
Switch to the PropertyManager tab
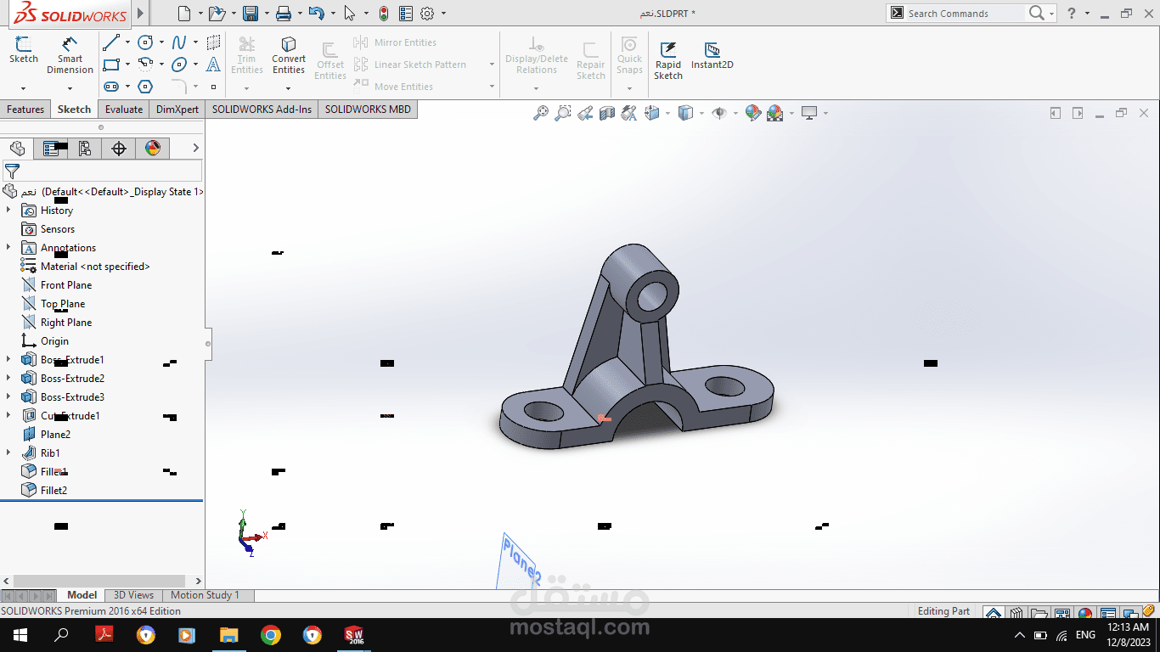click(51, 149)
